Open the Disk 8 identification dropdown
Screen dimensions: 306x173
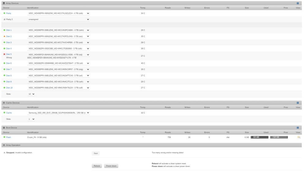coord(58,75)
